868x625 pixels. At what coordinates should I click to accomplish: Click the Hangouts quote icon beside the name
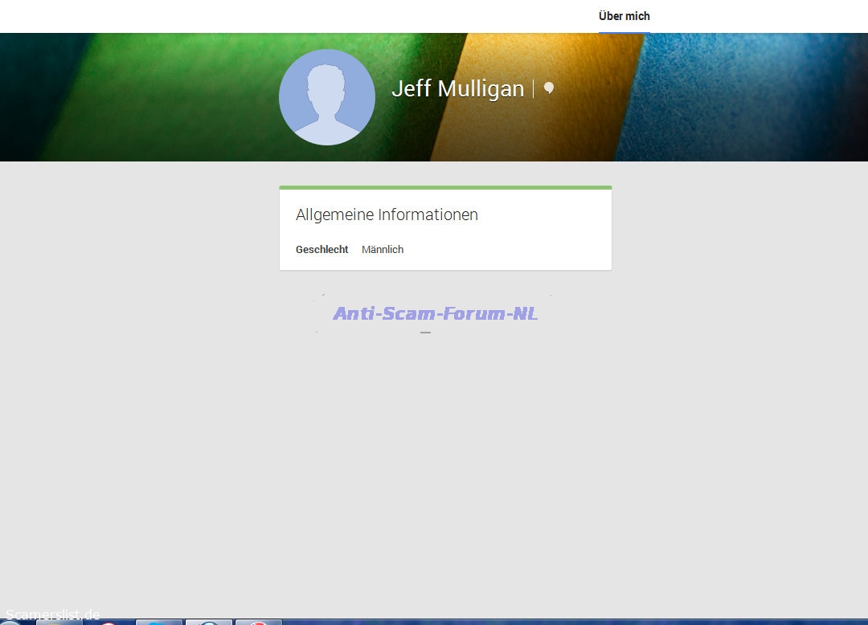549,88
